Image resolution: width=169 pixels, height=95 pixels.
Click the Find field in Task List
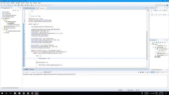click(153, 15)
